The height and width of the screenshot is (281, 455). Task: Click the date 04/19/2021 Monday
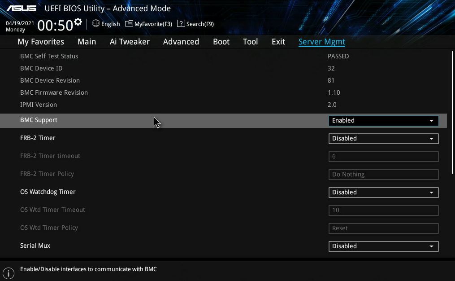pos(20,26)
